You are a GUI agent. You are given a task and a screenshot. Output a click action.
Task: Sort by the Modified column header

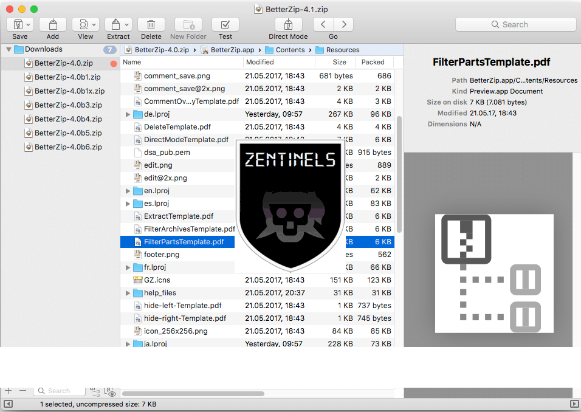pyautogui.click(x=279, y=62)
